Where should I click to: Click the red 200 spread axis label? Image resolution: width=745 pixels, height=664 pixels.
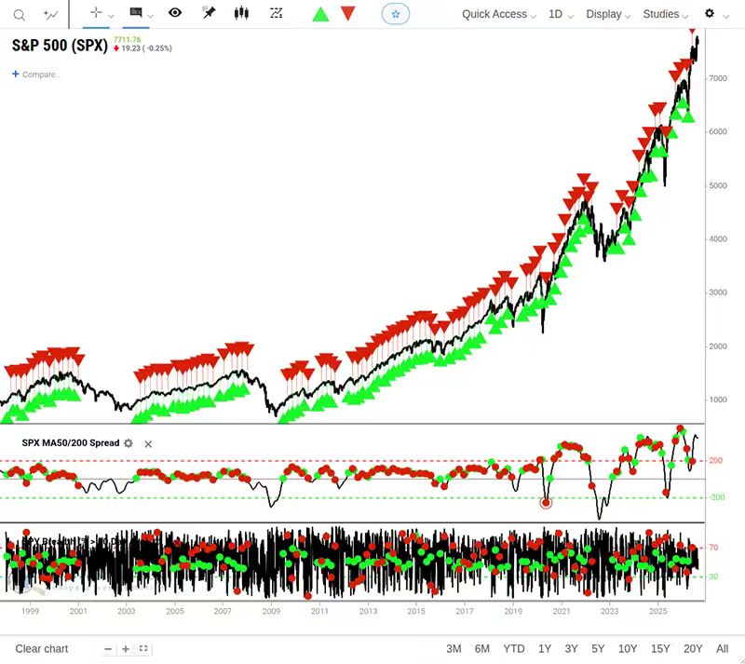click(x=715, y=461)
